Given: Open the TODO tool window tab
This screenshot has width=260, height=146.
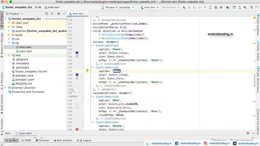Looking at the screenshot, I should point(26,140).
